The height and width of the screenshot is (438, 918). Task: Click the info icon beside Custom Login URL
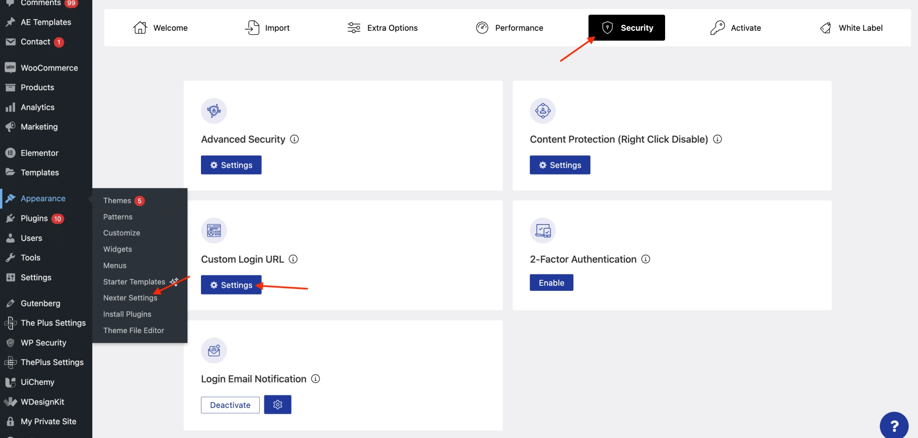[x=293, y=259]
